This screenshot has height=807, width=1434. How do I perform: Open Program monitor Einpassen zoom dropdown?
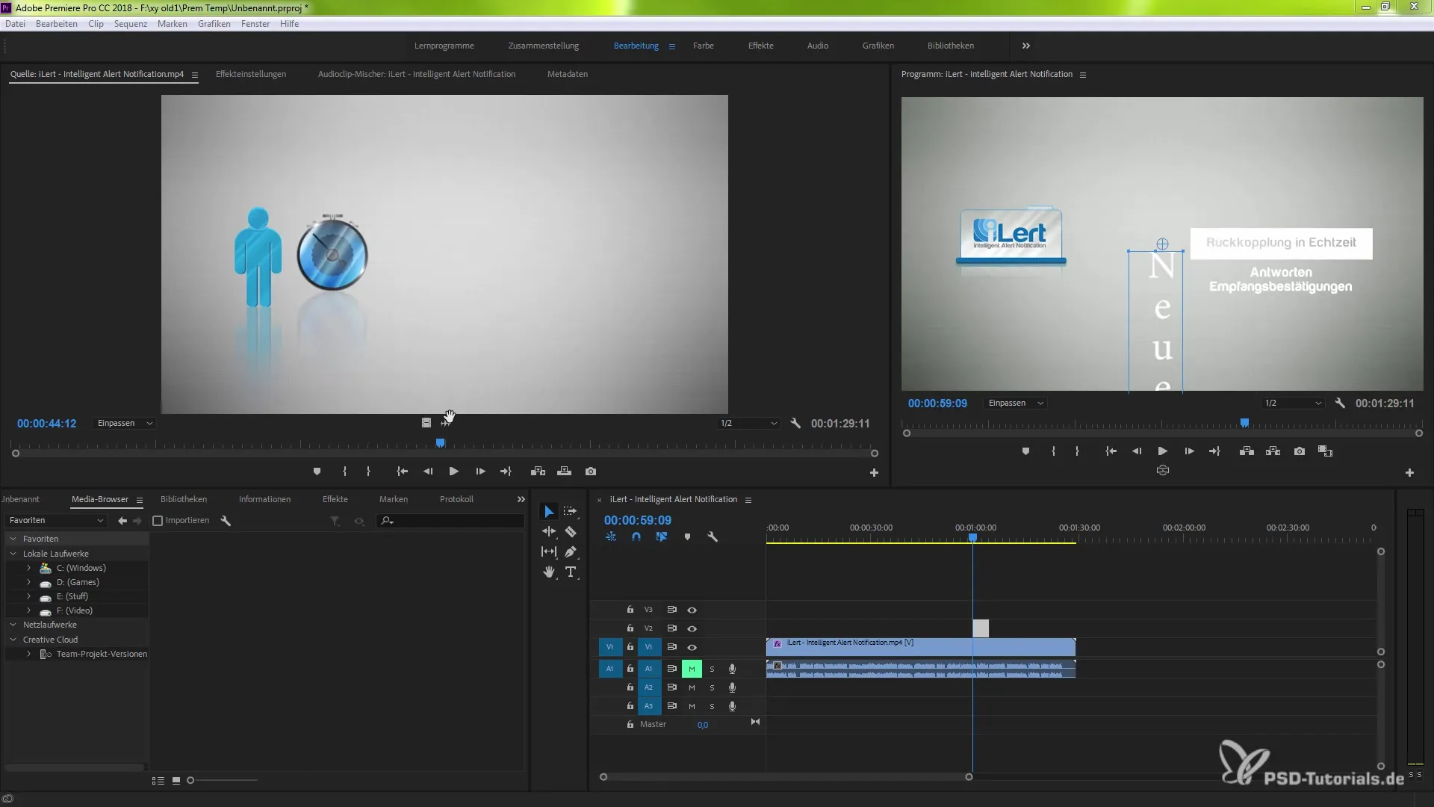[1016, 403]
